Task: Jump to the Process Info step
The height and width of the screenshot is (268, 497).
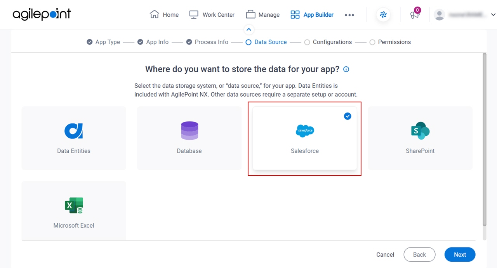Action: (x=212, y=42)
